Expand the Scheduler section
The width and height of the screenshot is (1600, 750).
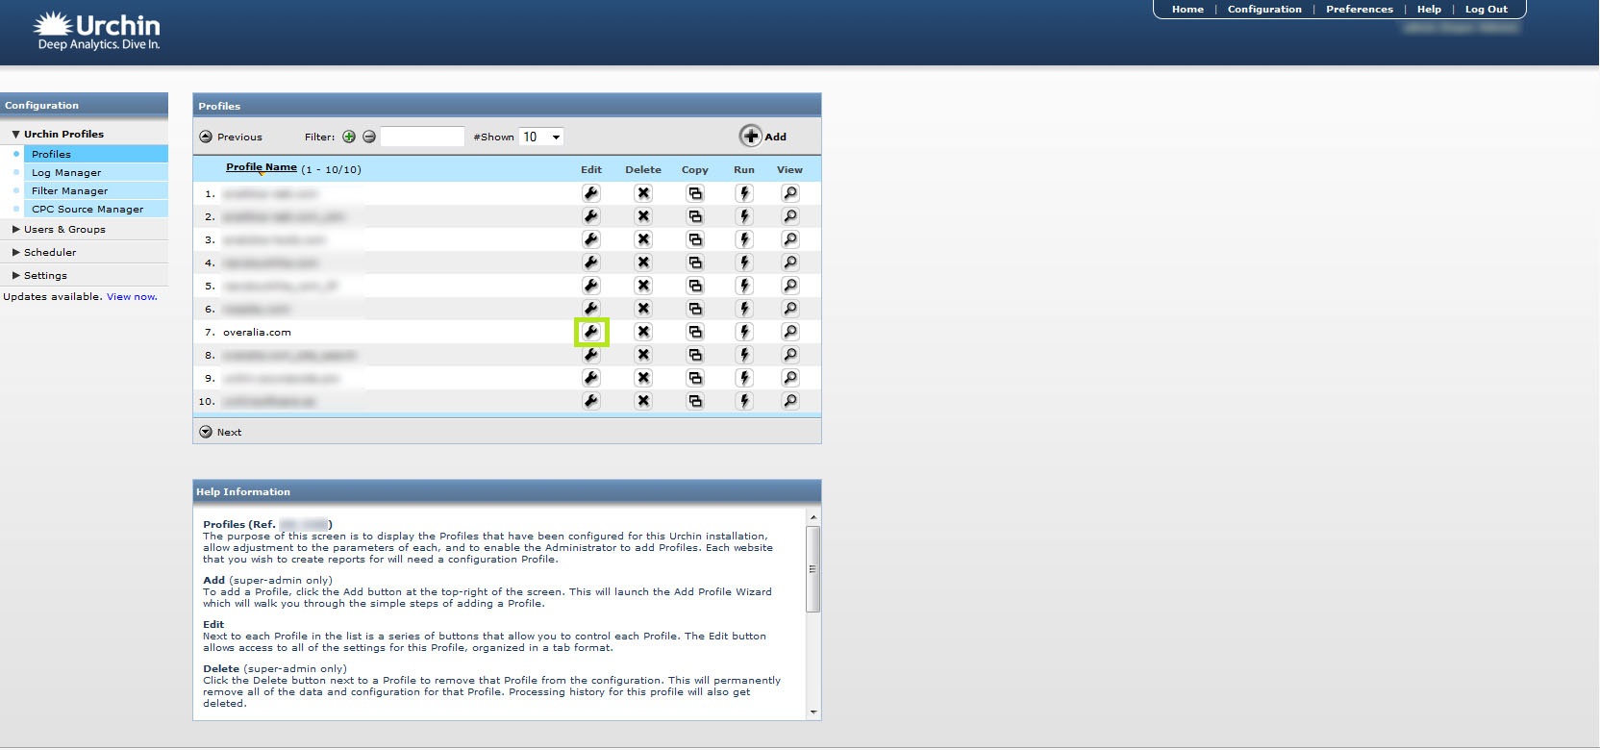[49, 253]
